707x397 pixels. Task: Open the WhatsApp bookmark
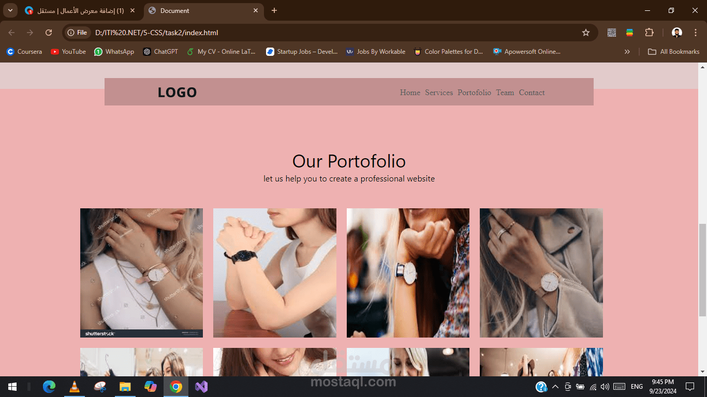114,51
